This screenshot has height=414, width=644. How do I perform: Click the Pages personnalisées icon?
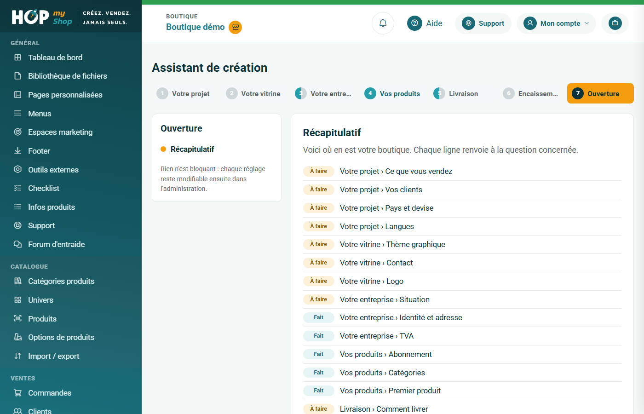pyautogui.click(x=18, y=95)
